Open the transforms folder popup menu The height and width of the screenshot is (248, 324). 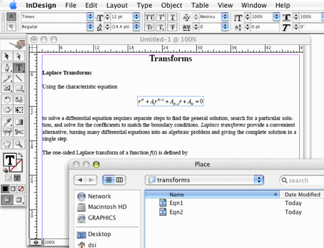coord(204,180)
